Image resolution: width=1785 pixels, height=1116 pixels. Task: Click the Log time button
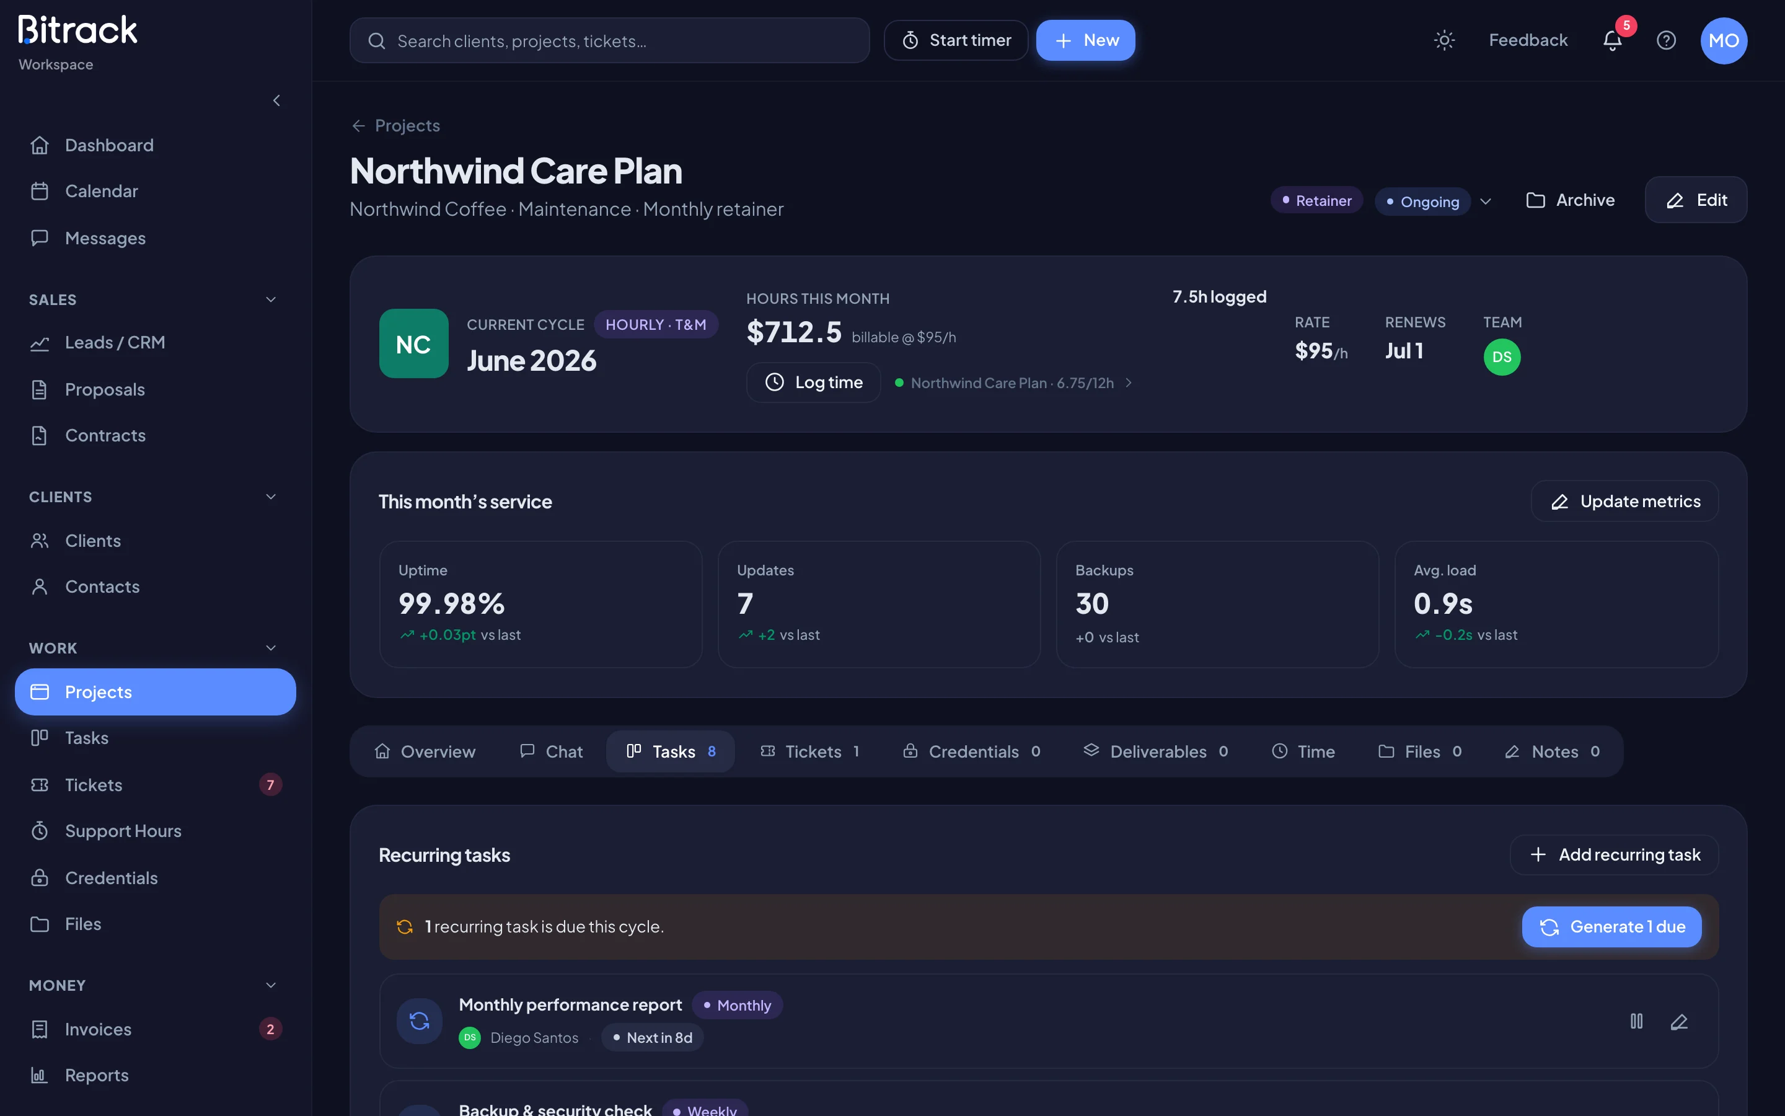tap(814, 383)
